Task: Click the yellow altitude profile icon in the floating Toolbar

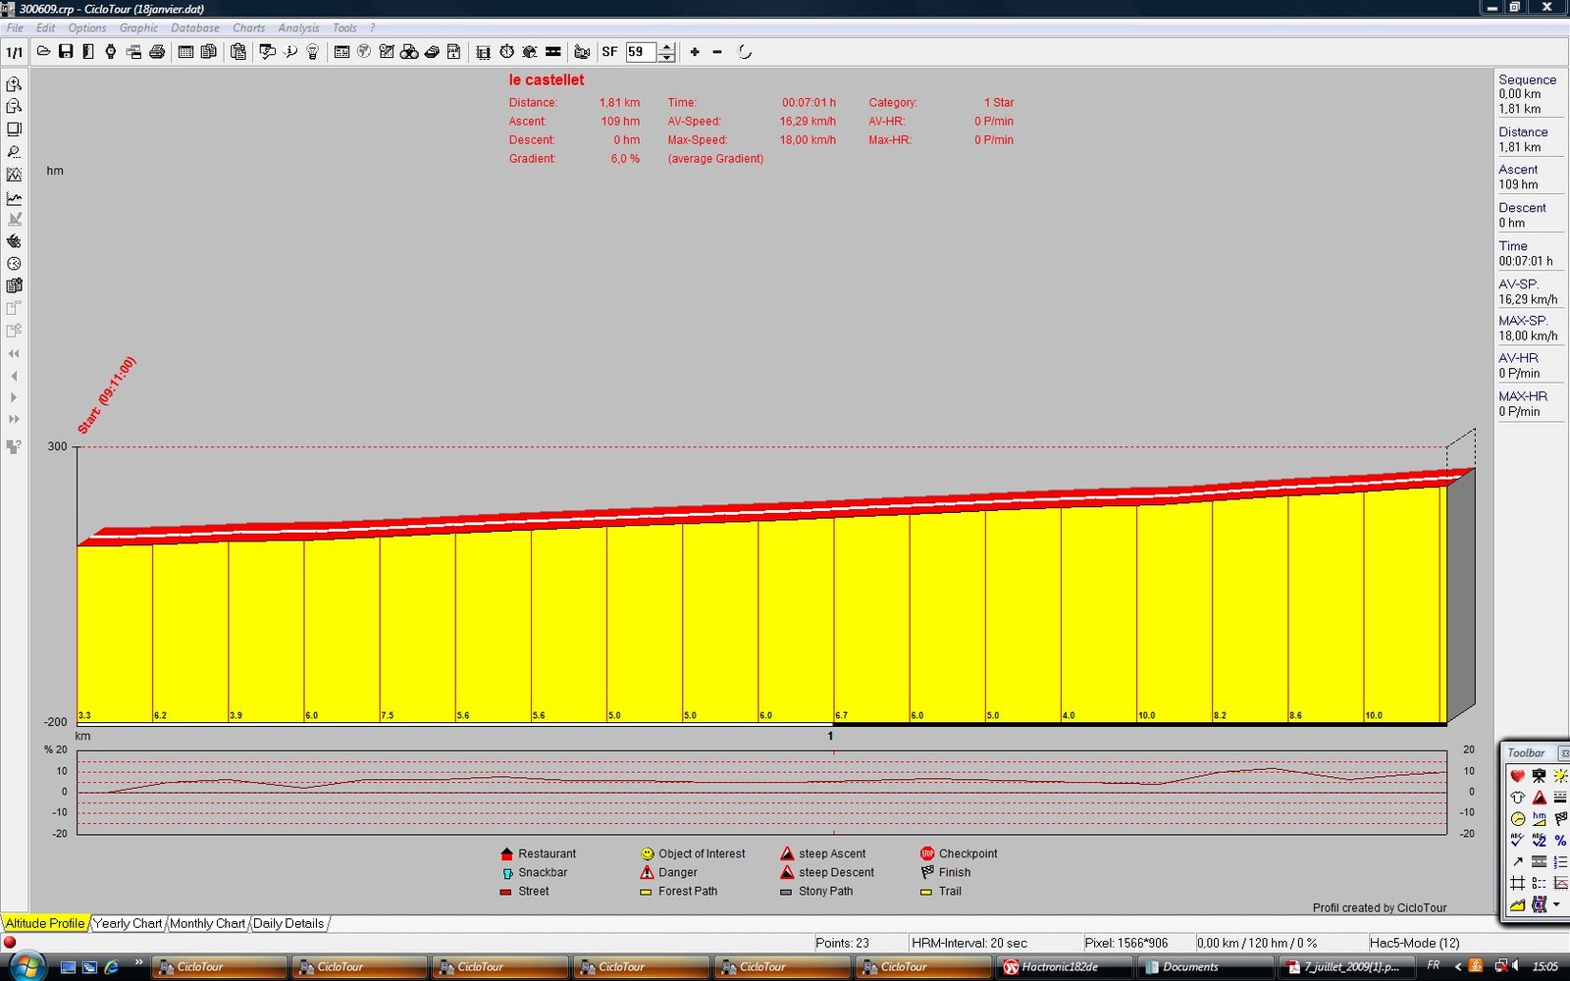Action: click(1517, 904)
